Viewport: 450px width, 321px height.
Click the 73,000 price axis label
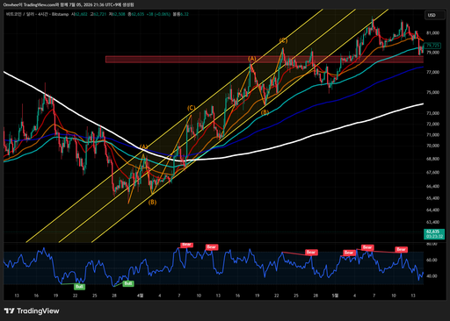(432, 113)
